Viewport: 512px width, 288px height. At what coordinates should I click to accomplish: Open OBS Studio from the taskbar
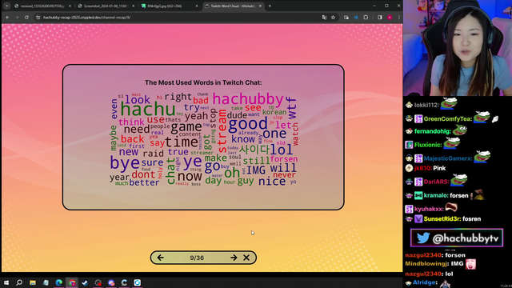point(98,282)
